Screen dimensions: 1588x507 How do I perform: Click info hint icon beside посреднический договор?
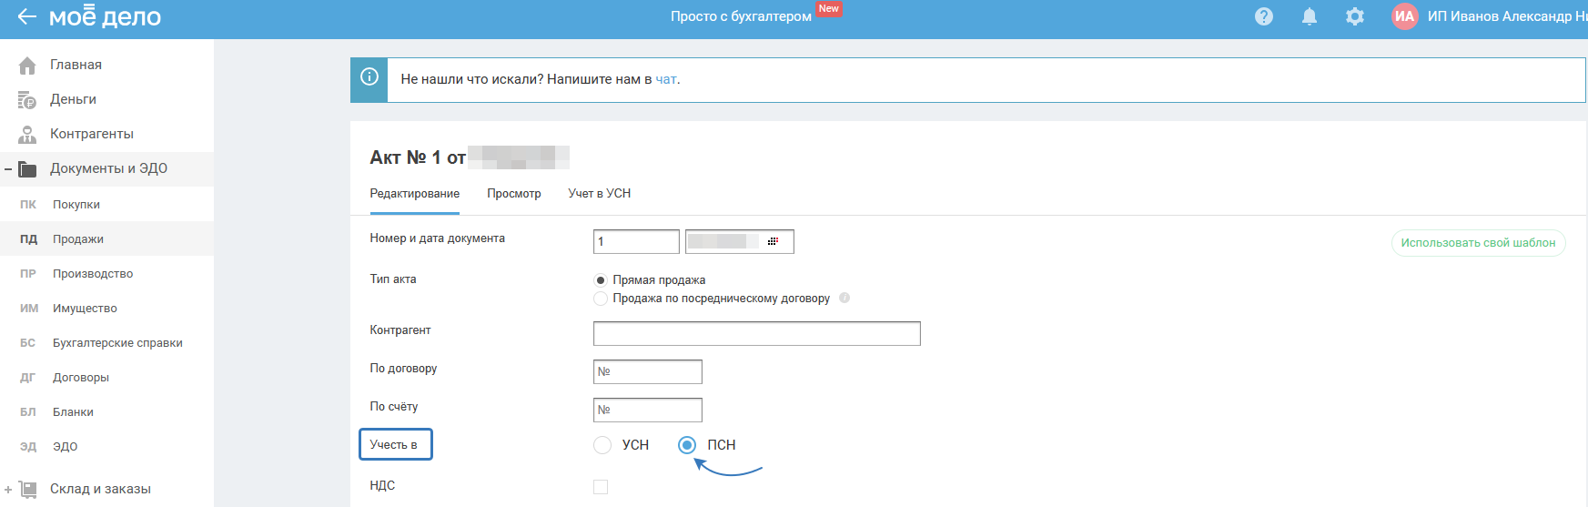(845, 298)
